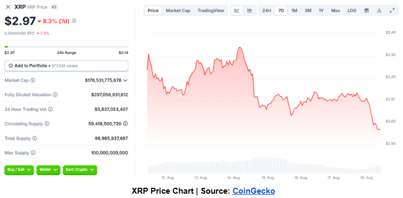Image resolution: width=403 pixels, height=198 pixels.
Task: Switch to the candlestick chart icon
Action: 250,11
